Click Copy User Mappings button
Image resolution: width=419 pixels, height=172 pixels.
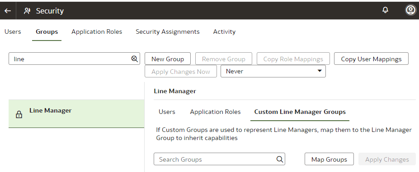coord(371,59)
